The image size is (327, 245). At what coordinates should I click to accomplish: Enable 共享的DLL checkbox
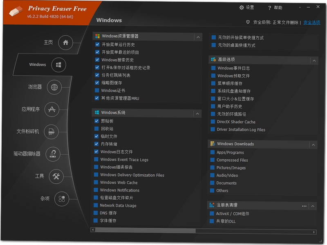(x=212, y=221)
